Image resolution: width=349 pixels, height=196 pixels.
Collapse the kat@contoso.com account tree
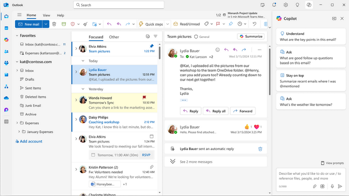coord(17,62)
